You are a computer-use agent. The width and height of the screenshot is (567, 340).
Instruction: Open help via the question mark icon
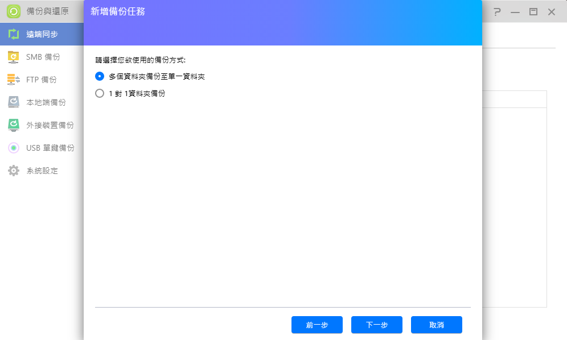point(497,11)
